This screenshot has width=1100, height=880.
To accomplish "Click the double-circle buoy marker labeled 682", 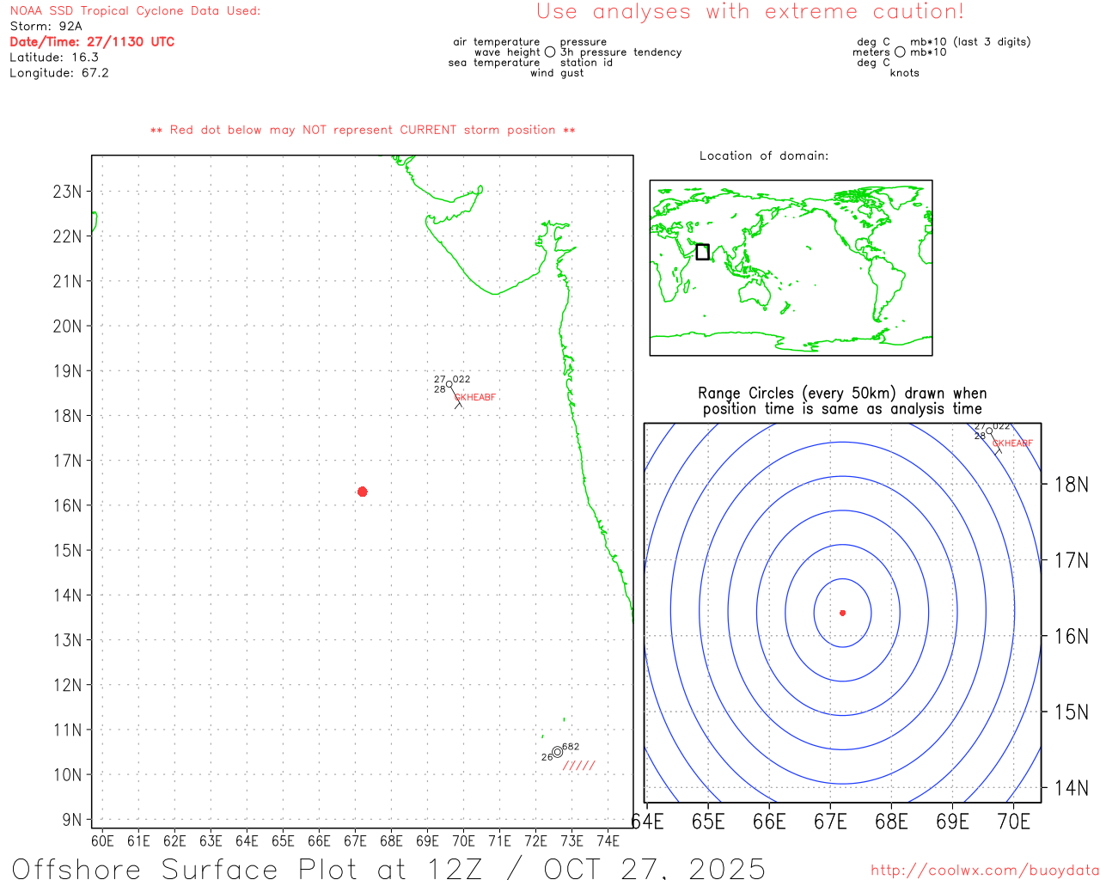I will (557, 752).
